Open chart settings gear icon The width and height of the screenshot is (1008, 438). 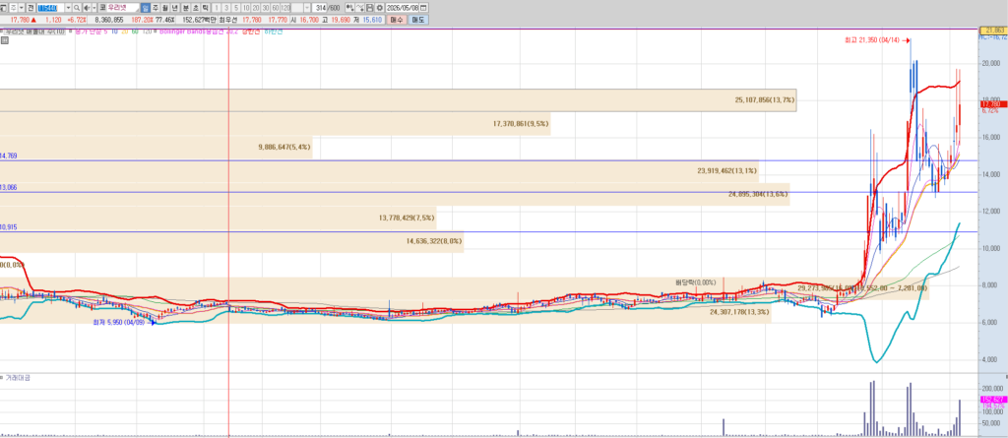tap(379, 8)
